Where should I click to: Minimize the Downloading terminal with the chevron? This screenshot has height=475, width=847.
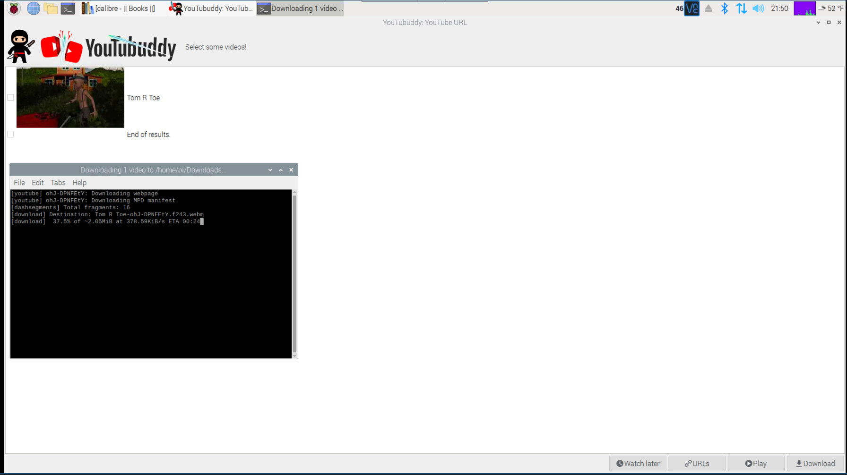point(270,170)
